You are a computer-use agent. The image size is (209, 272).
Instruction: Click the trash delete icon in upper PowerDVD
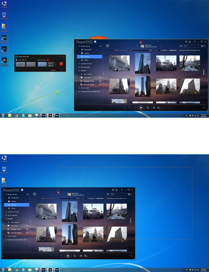tap(134, 108)
